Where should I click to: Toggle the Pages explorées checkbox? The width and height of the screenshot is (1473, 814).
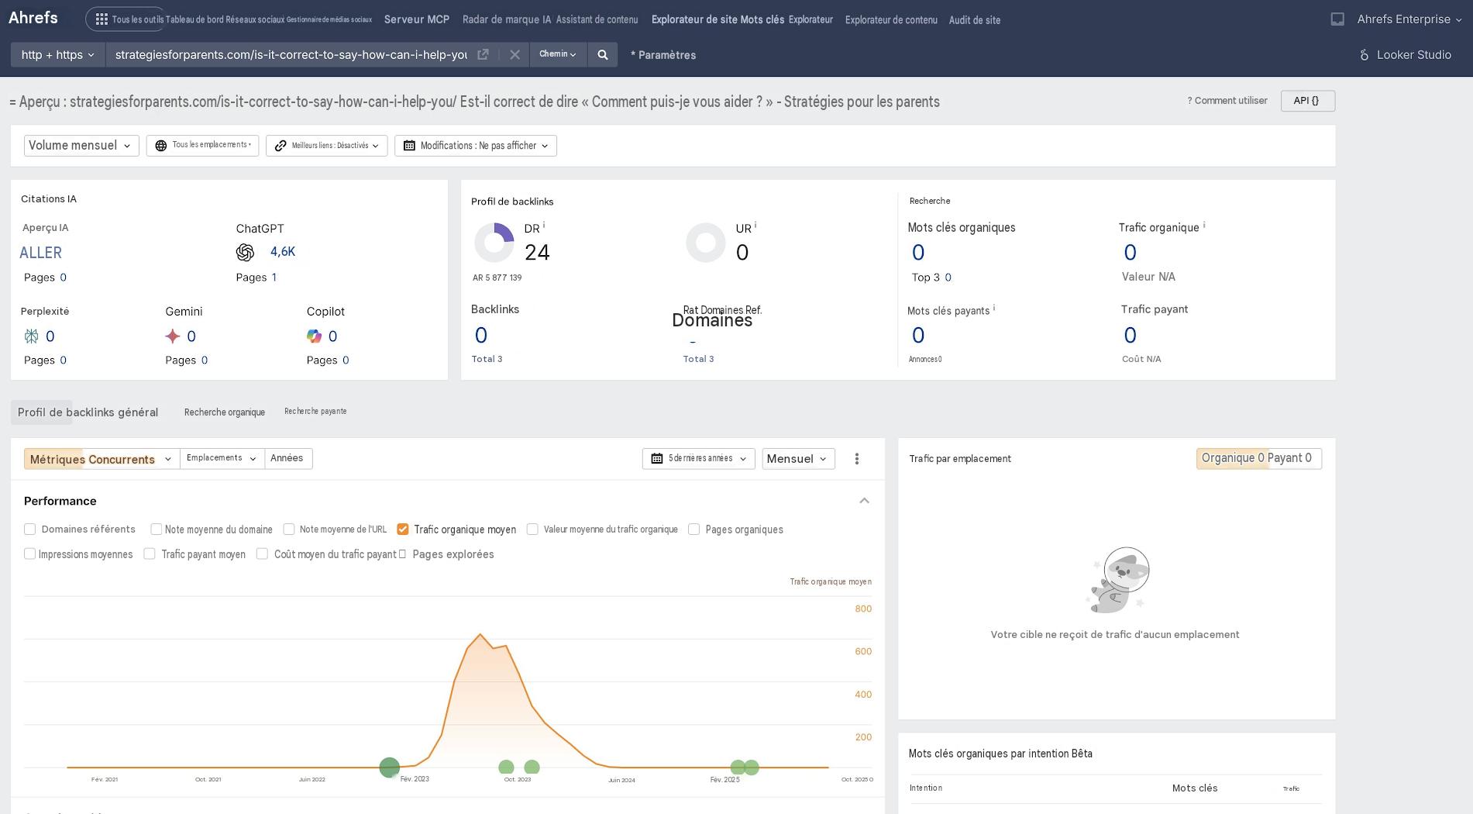402,554
